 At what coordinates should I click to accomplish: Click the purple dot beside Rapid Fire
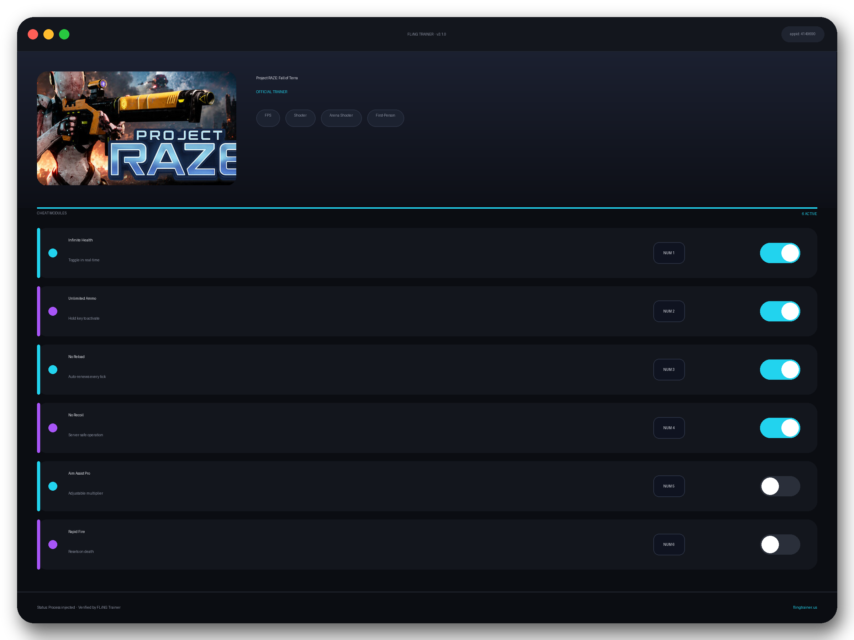click(53, 544)
